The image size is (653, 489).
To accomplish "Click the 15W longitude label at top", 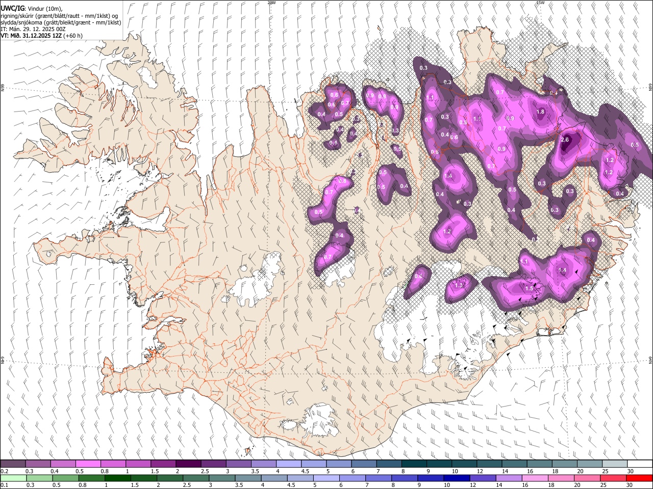I will [540, 3].
